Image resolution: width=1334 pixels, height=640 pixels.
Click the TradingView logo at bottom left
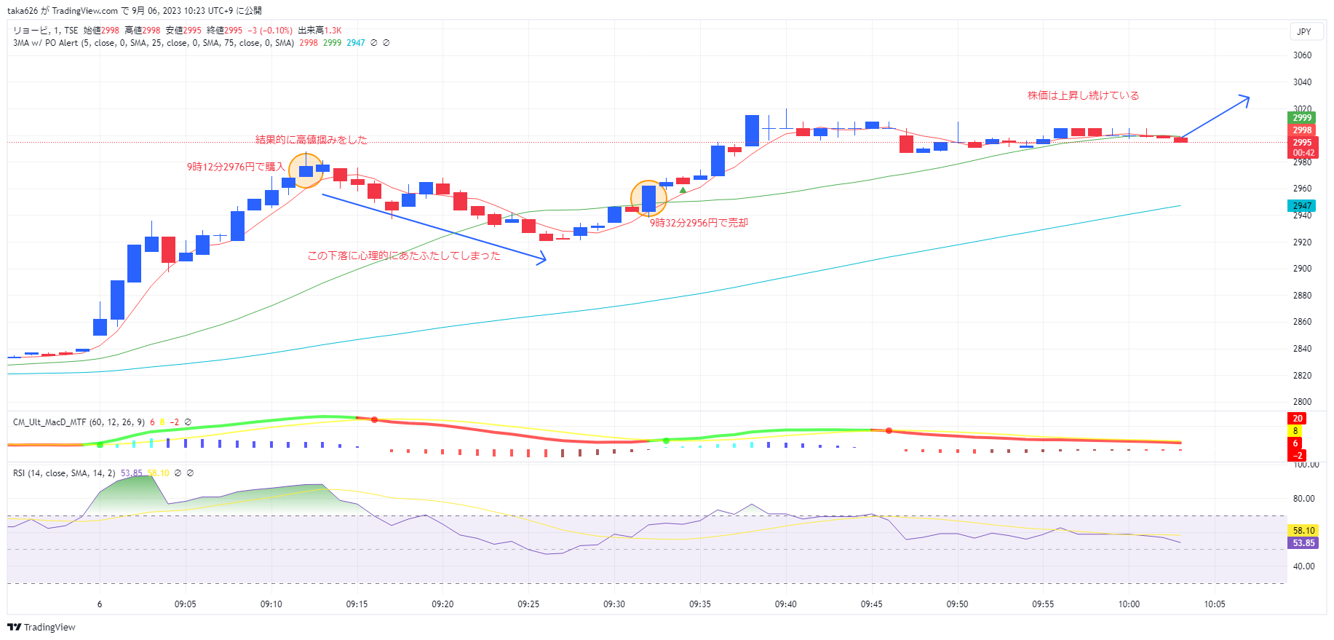coord(41,627)
